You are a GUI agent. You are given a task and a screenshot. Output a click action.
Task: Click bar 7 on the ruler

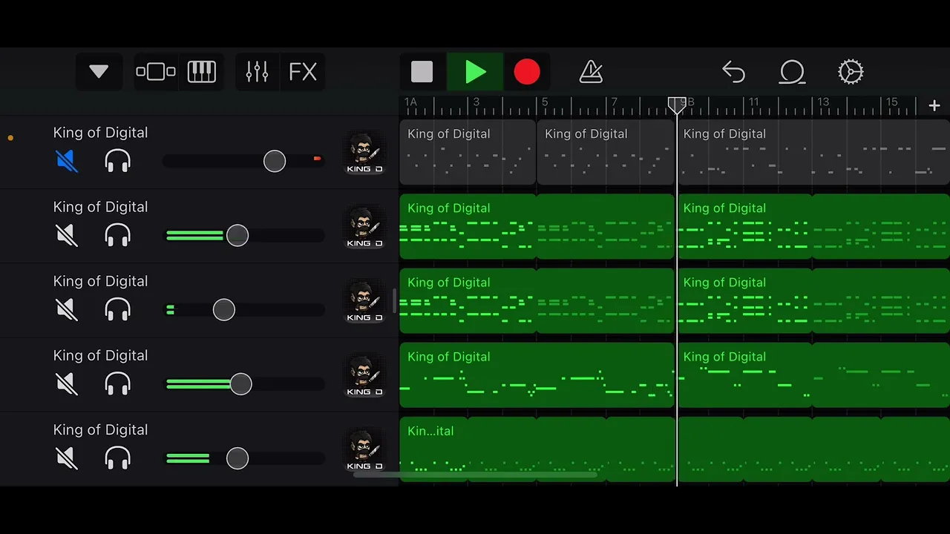(x=614, y=102)
